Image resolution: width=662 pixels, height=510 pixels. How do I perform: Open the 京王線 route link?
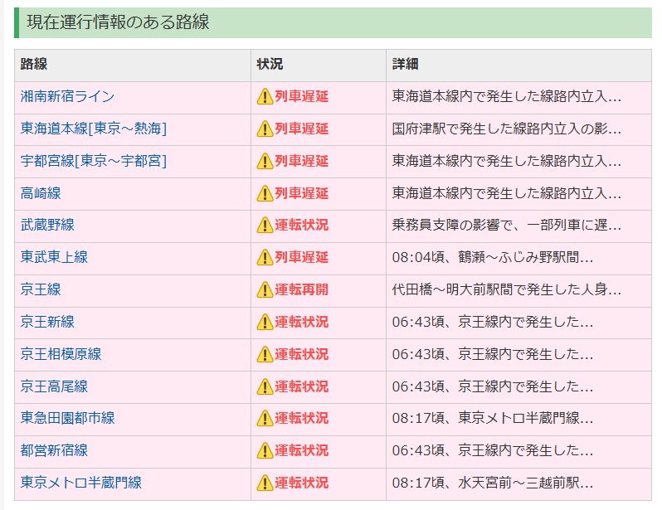tap(41, 289)
